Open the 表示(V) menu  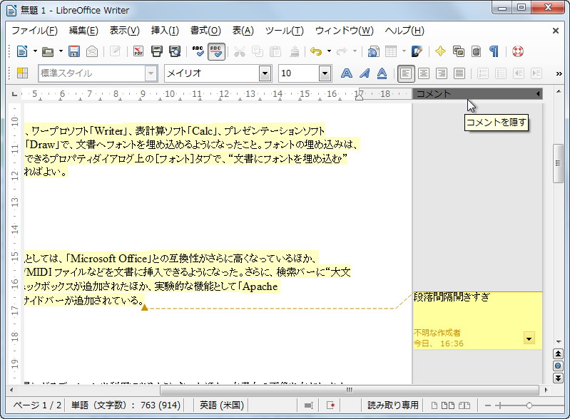(x=125, y=31)
